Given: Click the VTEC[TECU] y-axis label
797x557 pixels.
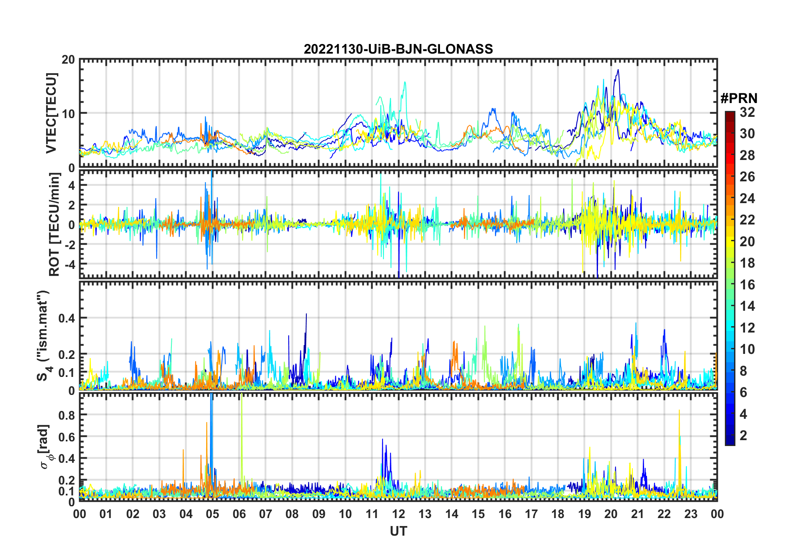Looking at the screenshot, I should [x=51, y=113].
